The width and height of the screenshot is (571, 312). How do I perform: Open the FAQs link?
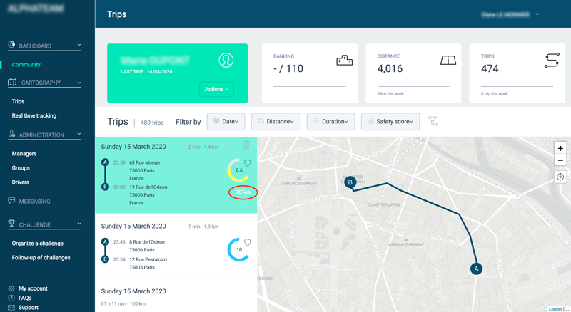click(x=25, y=298)
